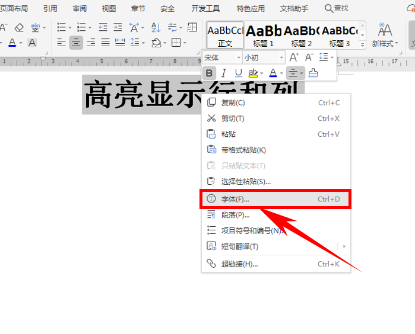Open 字体(F)... dialog from context menu
The height and width of the screenshot is (334, 415).
click(x=275, y=199)
